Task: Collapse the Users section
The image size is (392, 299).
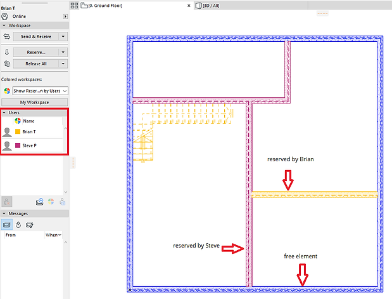Action: pyautogui.click(x=4, y=112)
